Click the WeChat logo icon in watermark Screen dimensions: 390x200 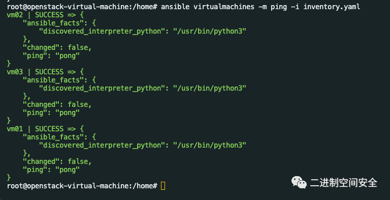(299, 182)
